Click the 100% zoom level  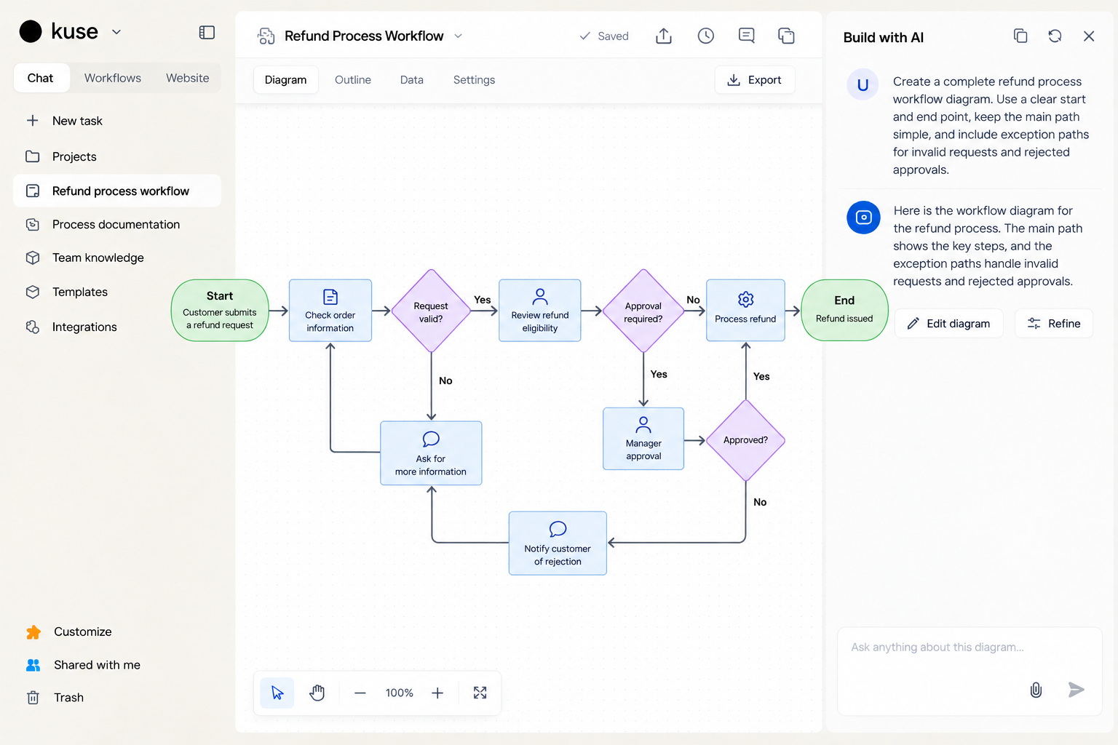pyautogui.click(x=399, y=693)
